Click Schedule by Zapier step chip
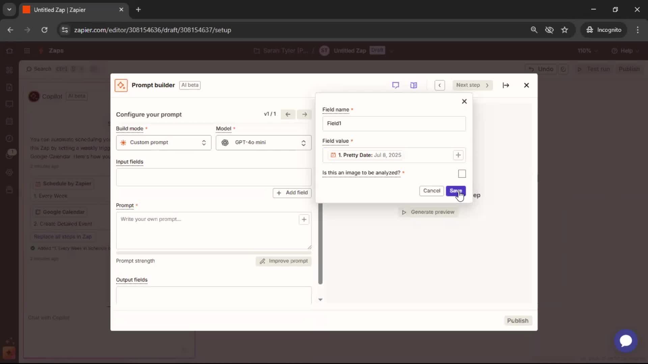 (x=63, y=184)
